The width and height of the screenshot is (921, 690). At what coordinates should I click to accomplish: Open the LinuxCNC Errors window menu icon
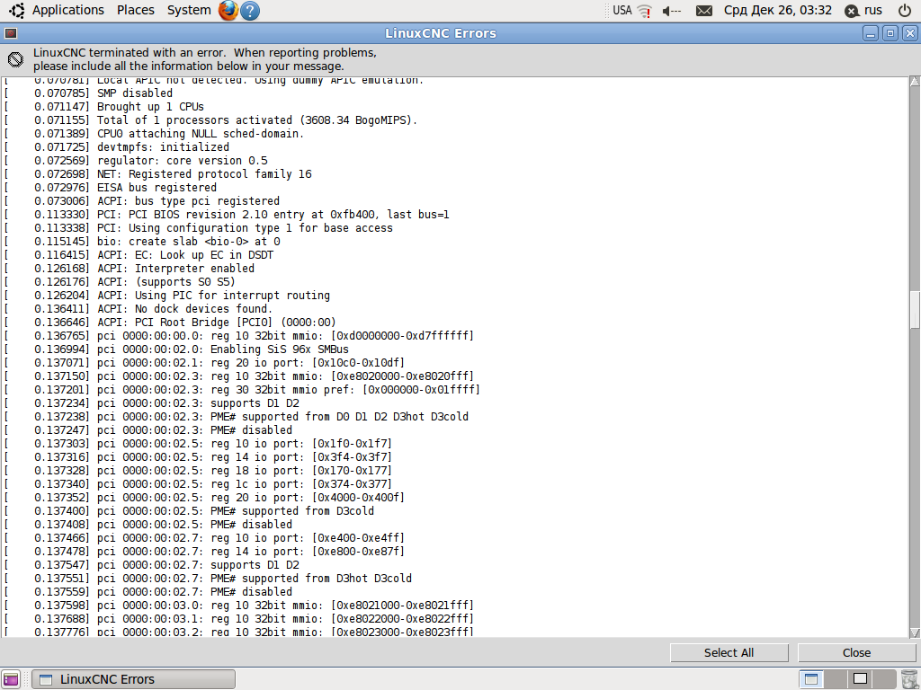pos(11,33)
